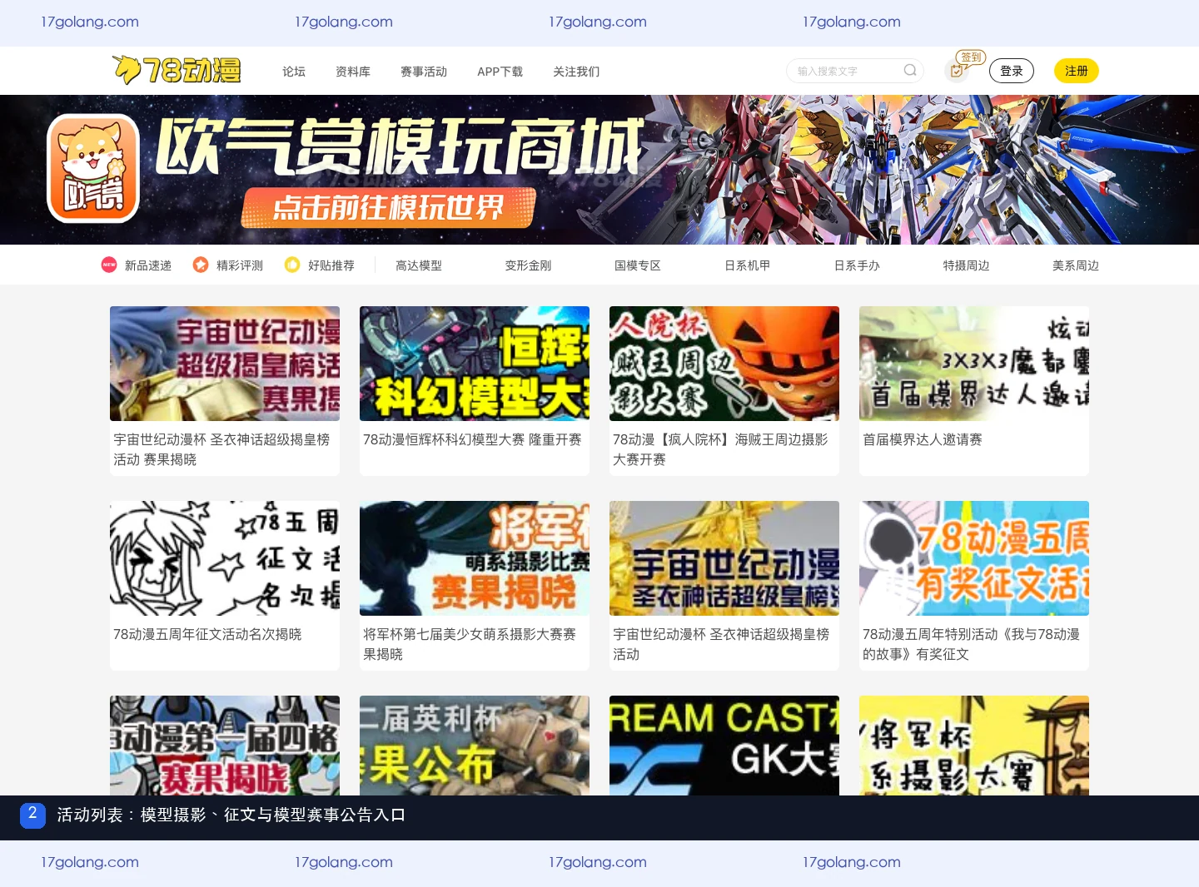Click the 点击前往模玩世界 banner button
This screenshot has height=887, width=1199.
click(x=388, y=207)
